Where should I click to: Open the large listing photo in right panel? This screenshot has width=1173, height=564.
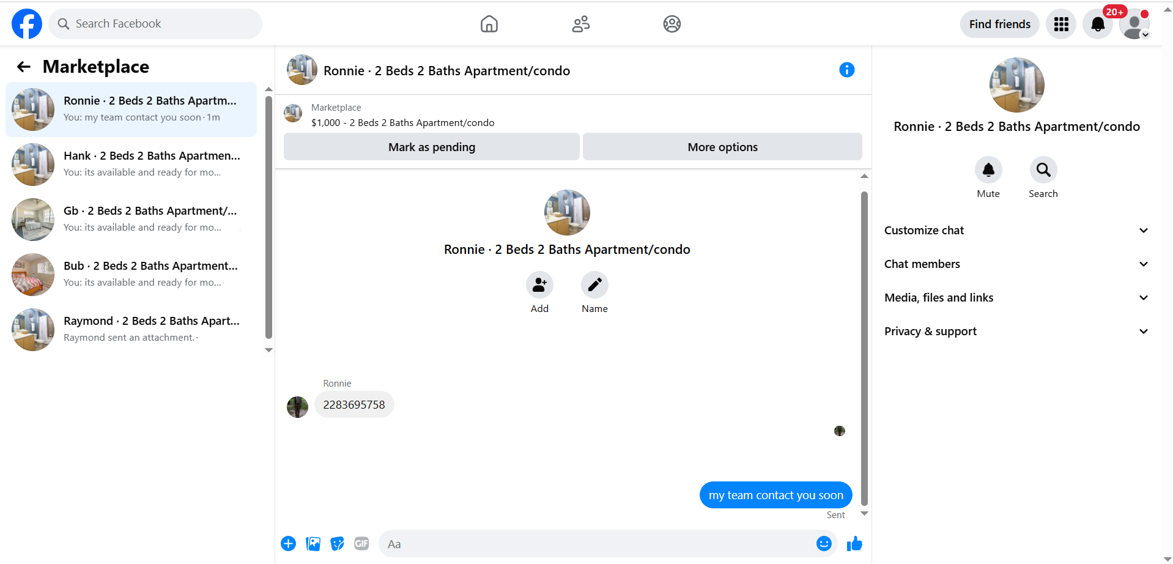click(x=1016, y=85)
